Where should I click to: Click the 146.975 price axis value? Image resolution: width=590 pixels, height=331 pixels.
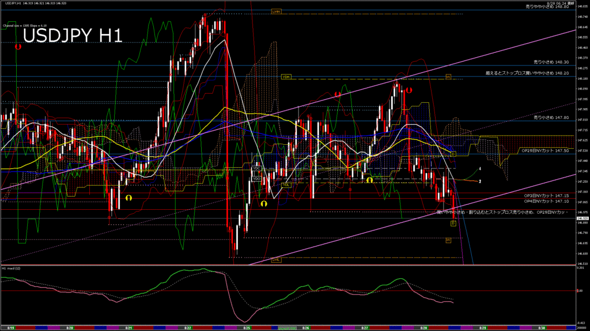[583, 212]
